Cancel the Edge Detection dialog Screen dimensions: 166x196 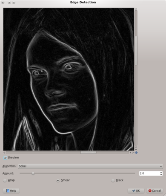click(x=155, y=190)
